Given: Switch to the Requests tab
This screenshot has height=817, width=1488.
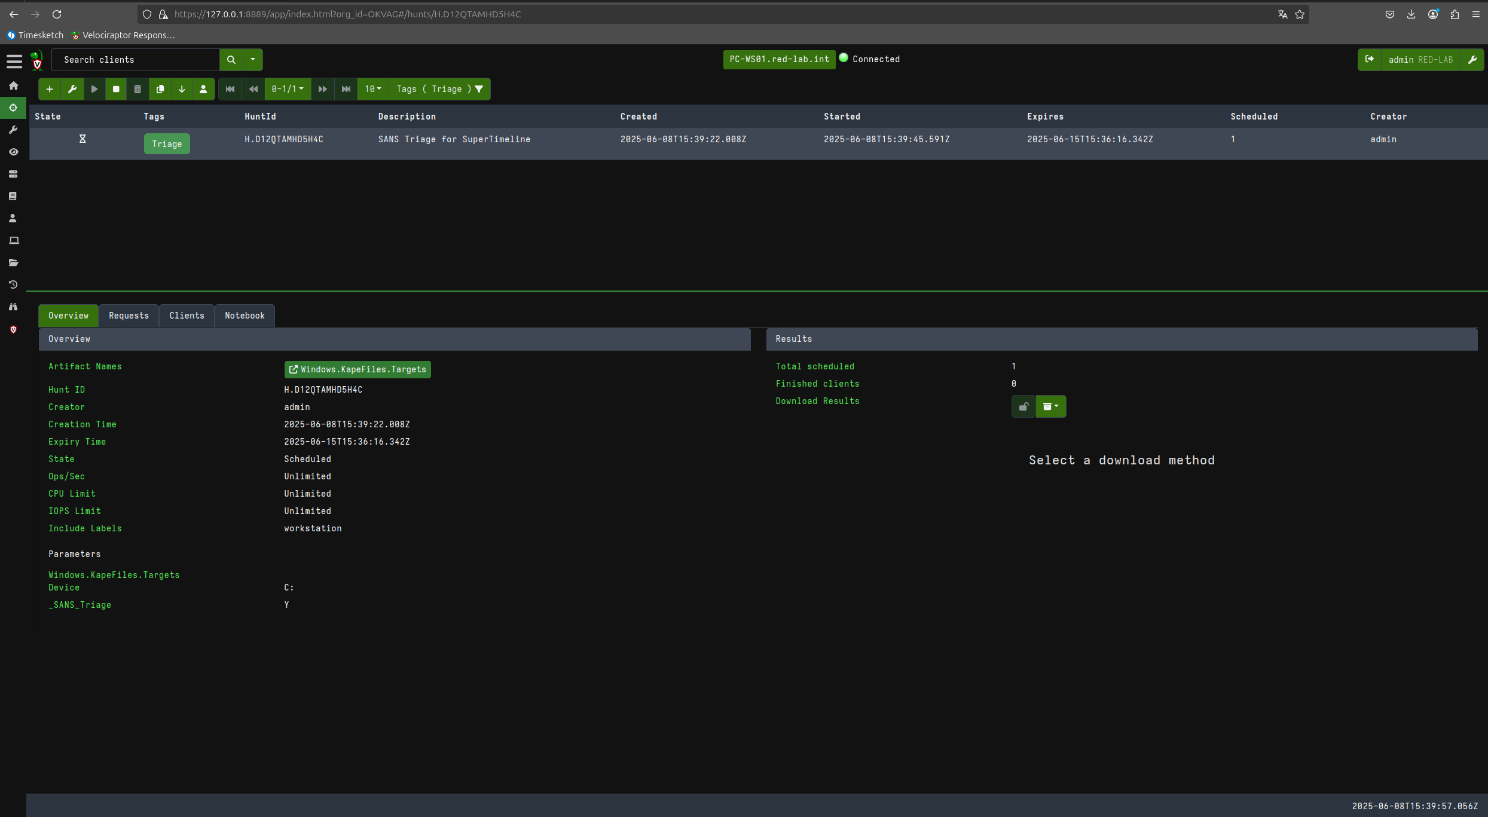Looking at the screenshot, I should [x=129, y=316].
